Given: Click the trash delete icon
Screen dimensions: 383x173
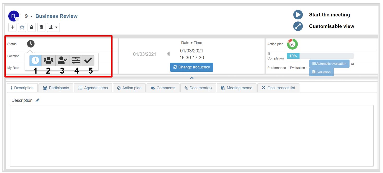Looking at the screenshot, I should tap(41, 27).
